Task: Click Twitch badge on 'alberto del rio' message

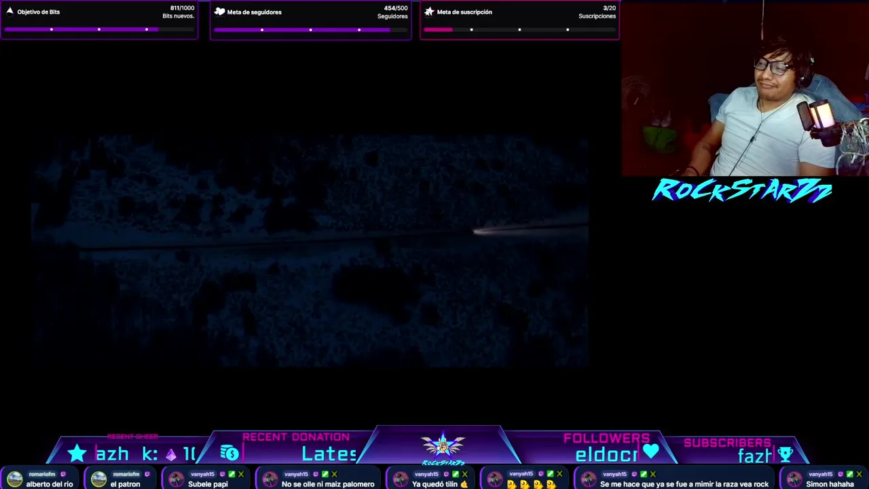Action: click(62, 474)
